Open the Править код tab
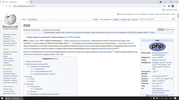 (125, 19)
